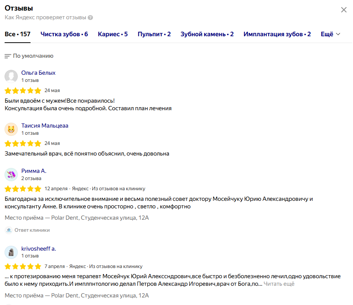
Task: Open krivosheeff a. avatar
Action: tap(11, 253)
